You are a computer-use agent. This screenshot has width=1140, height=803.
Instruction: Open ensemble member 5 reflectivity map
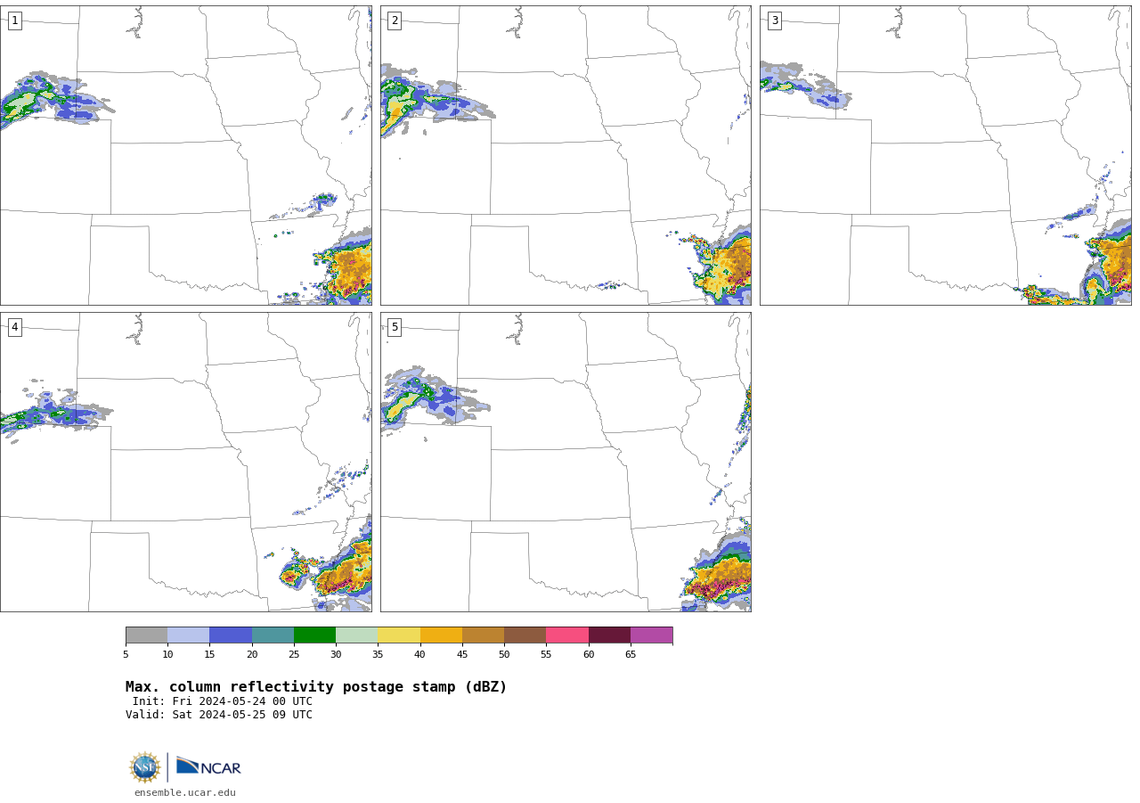coord(566,462)
